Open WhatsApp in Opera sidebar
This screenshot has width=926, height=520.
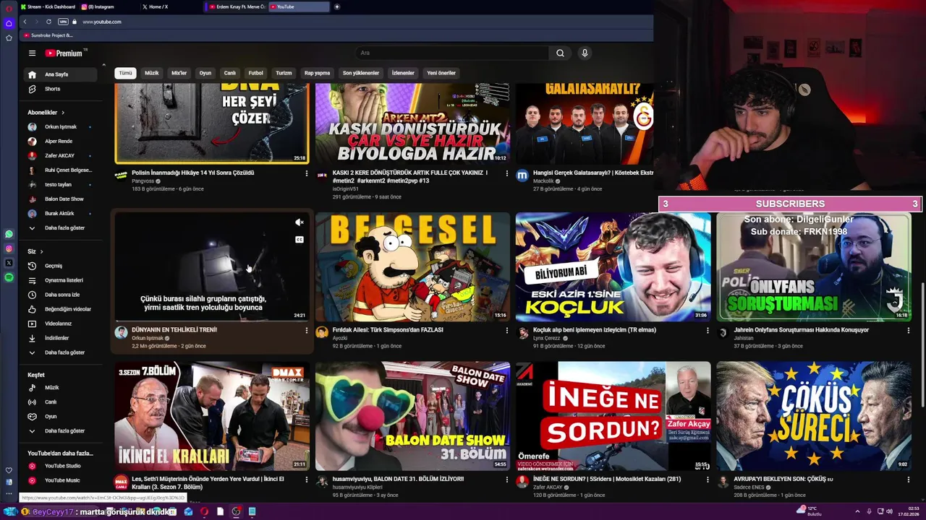[x=9, y=234]
